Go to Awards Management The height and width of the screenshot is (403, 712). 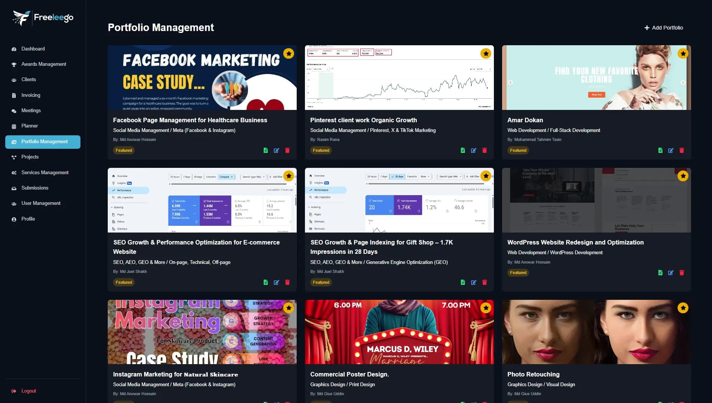(x=43, y=64)
